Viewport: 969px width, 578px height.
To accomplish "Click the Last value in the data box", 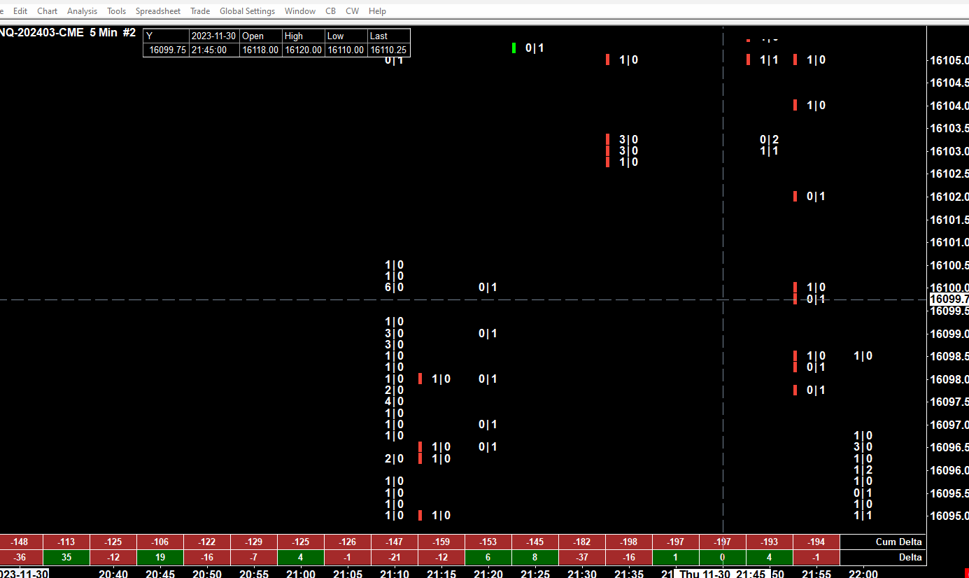I will 388,50.
